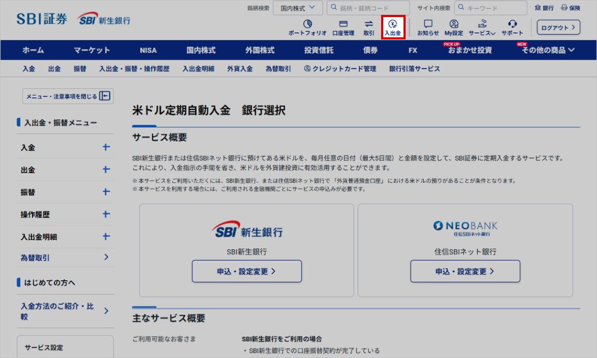Expand the 入金 sidebar section
The height and width of the screenshot is (358, 597).
(x=106, y=148)
